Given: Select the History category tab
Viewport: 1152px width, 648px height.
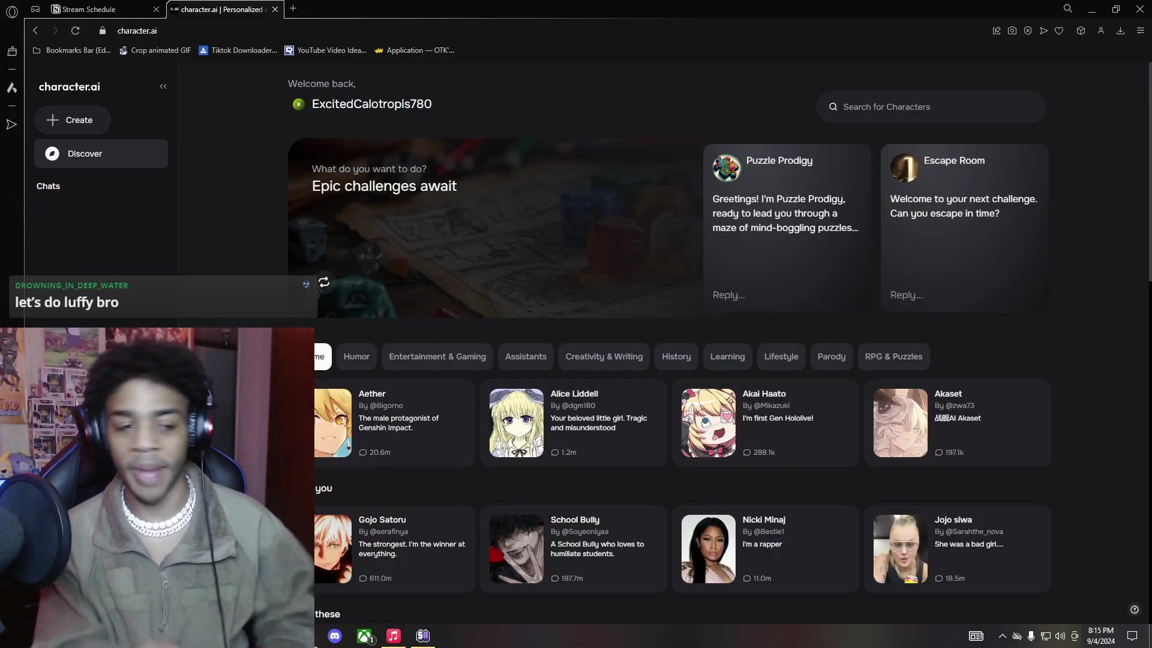Looking at the screenshot, I should tap(676, 356).
